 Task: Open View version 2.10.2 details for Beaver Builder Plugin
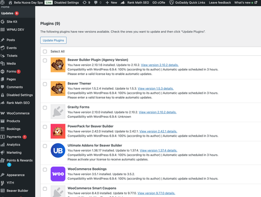point(160,65)
